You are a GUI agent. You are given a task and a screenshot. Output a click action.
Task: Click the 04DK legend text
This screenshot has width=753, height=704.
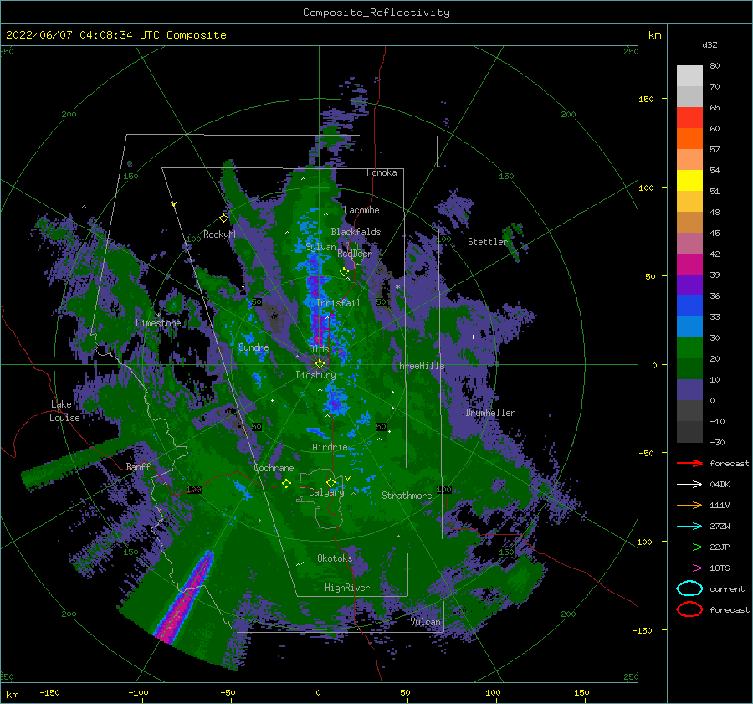pos(720,485)
